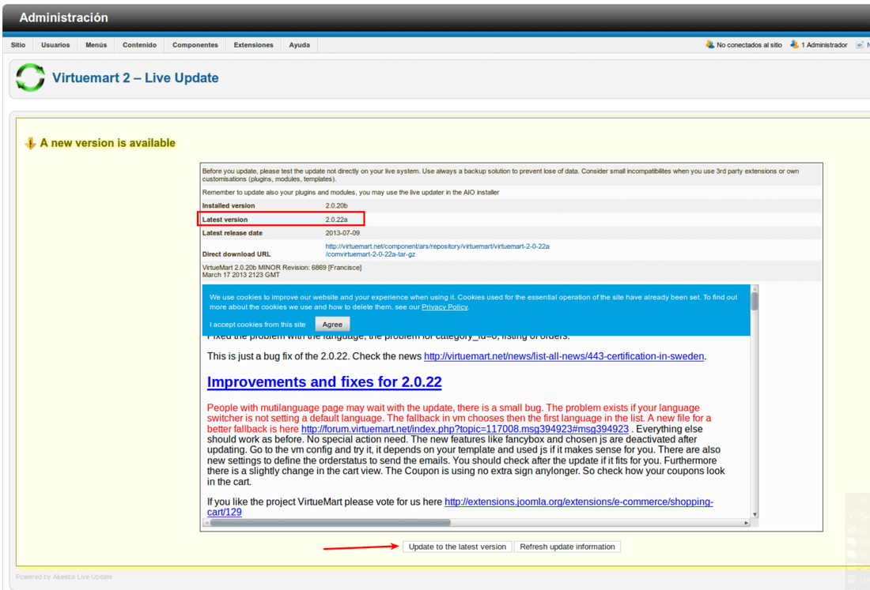Screen dimensions: 870x590
Task: Click 'I accept cookies from this site' text
Action: pyautogui.click(x=258, y=325)
